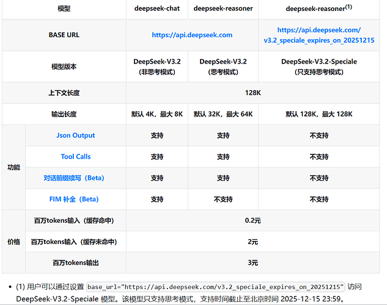The width and height of the screenshot is (387, 305).
Task: Select the 默认 4K，最大 8K cell
Action: 157,114
